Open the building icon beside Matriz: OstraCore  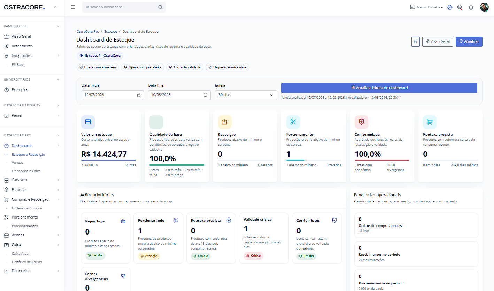[412, 7]
